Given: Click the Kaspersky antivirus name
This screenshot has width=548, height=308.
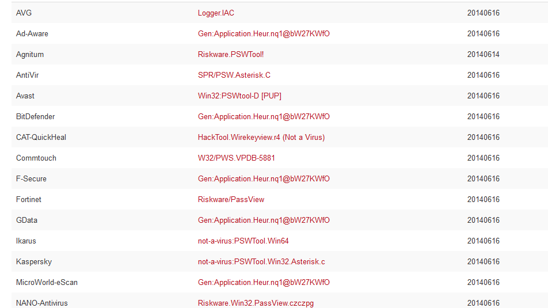Looking at the screenshot, I should click(34, 262).
